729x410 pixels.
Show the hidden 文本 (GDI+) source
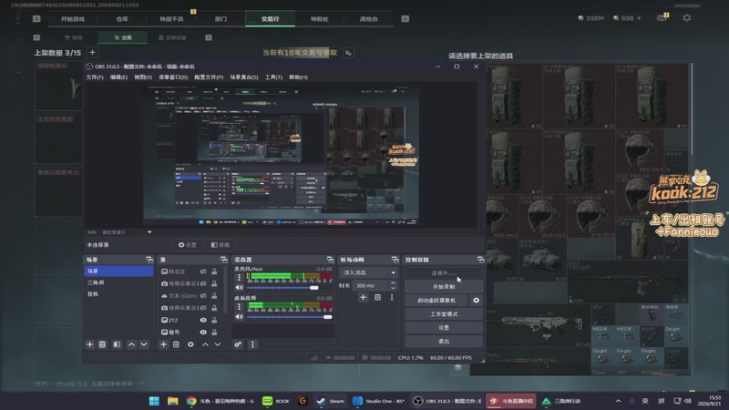point(203,295)
